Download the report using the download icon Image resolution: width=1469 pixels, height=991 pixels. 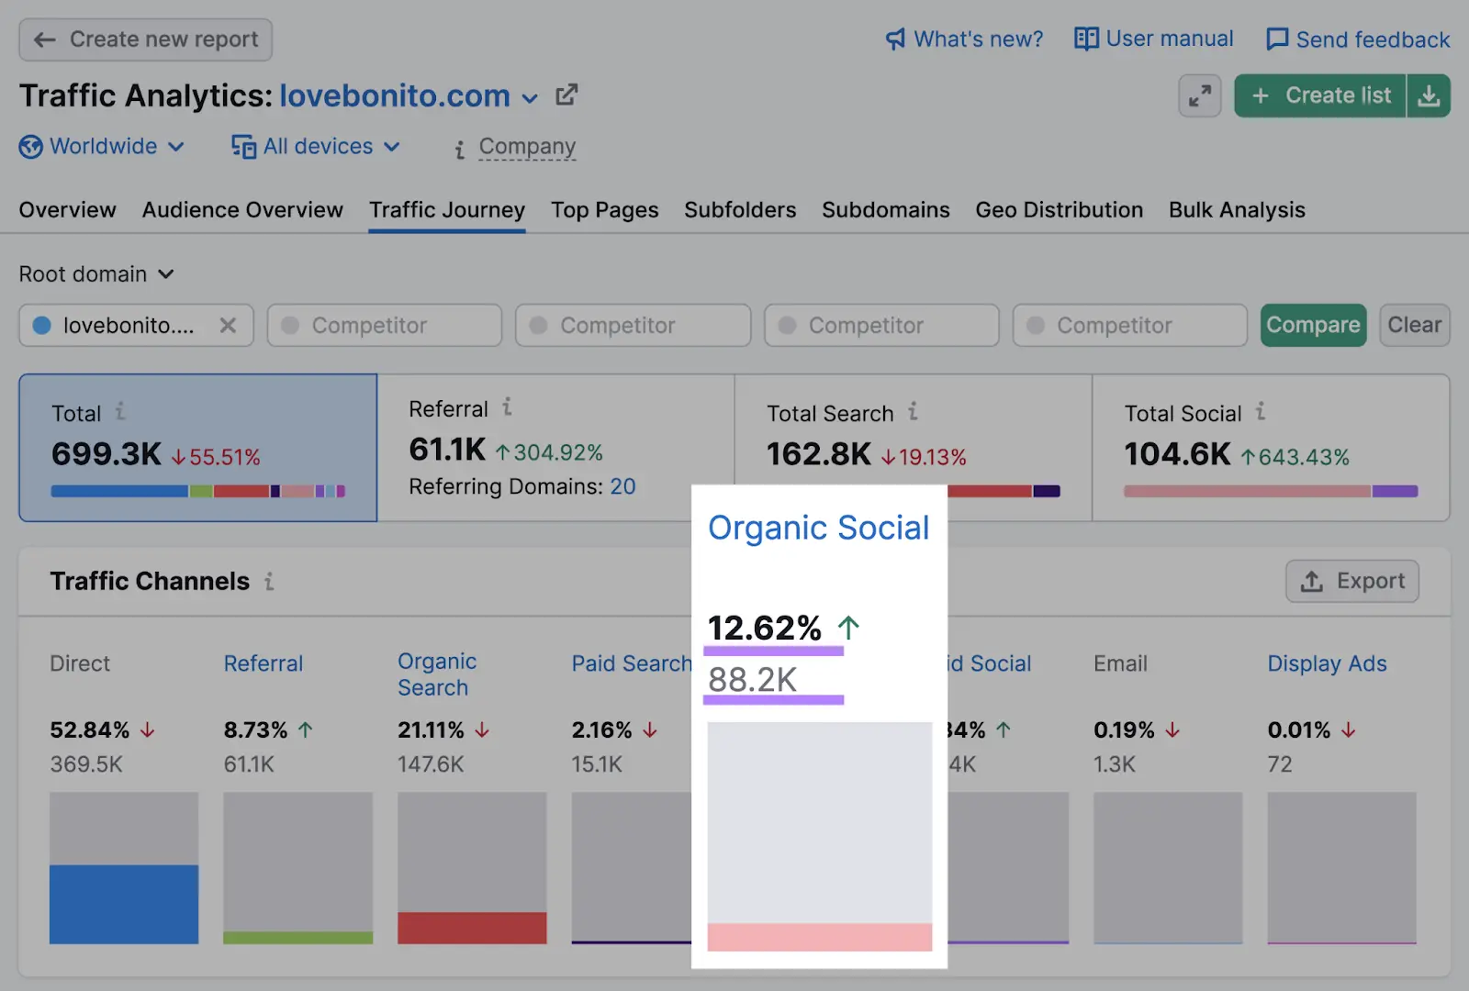coord(1429,95)
